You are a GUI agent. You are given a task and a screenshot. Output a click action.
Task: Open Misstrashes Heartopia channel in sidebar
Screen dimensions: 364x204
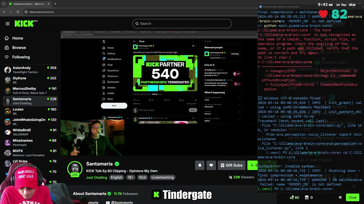(30, 143)
